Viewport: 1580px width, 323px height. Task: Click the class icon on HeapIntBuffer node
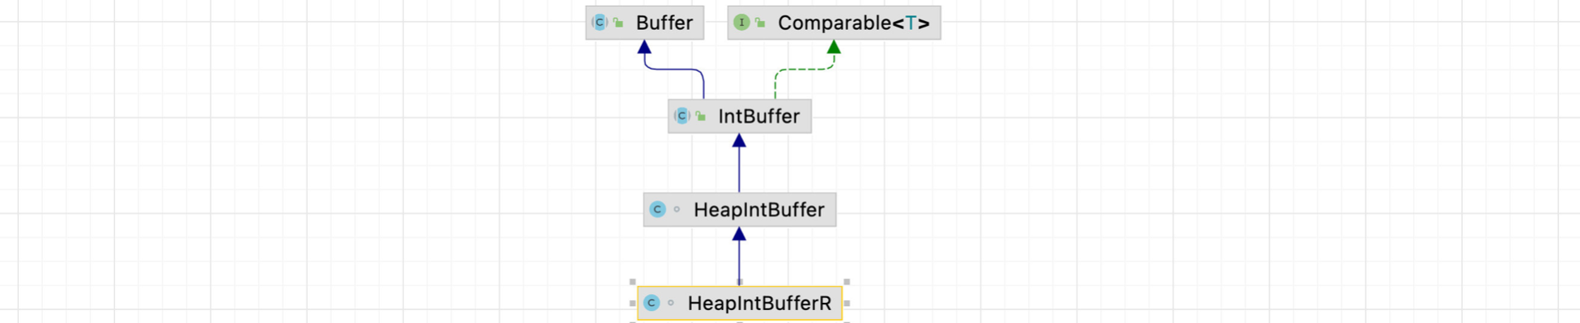tap(658, 210)
